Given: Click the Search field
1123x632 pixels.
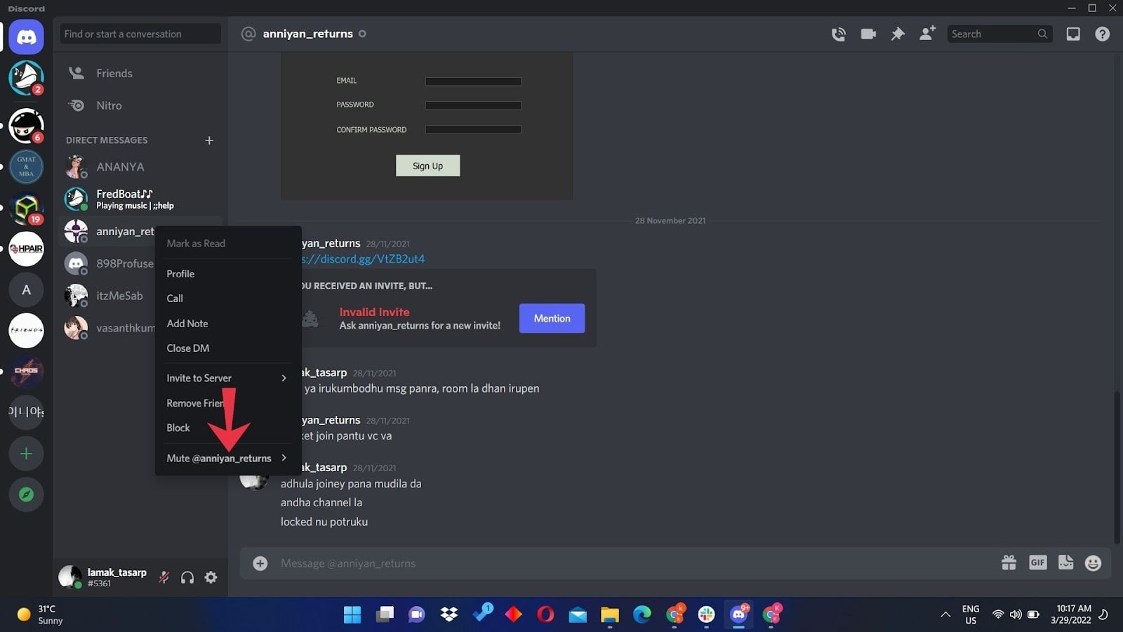Looking at the screenshot, I should coord(999,34).
